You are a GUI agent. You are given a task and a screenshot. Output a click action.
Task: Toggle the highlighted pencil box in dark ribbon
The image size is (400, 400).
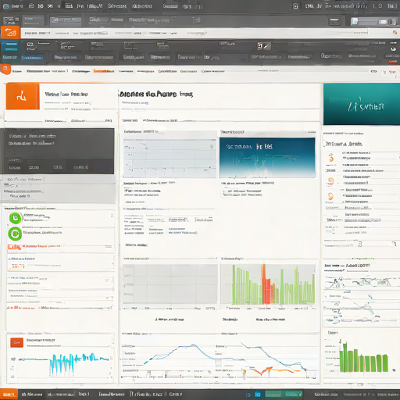264,46
